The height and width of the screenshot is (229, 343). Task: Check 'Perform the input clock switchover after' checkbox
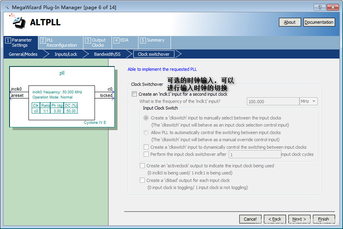click(146, 154)
